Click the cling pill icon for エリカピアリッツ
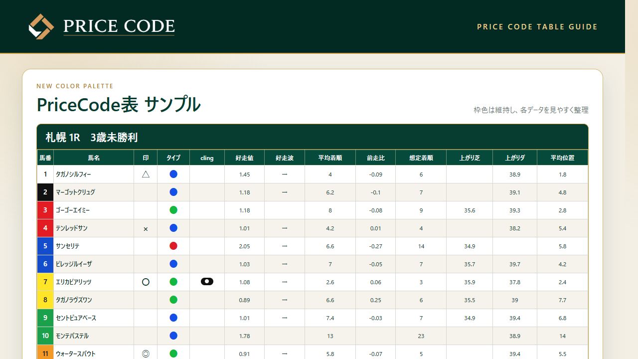 [207, 282]
